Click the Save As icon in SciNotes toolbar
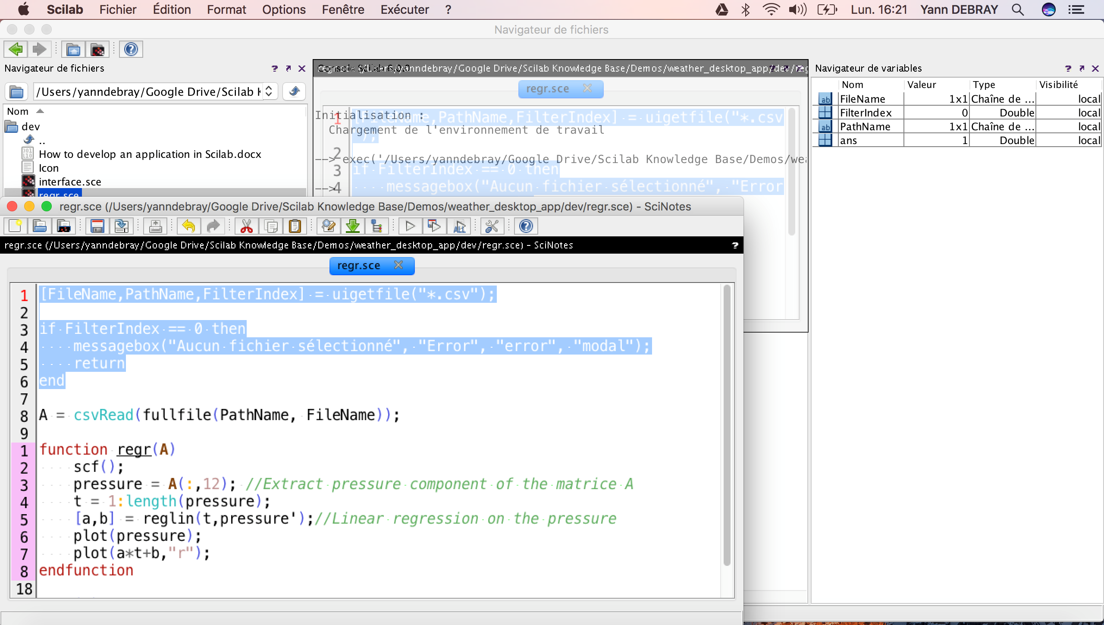 121,226
